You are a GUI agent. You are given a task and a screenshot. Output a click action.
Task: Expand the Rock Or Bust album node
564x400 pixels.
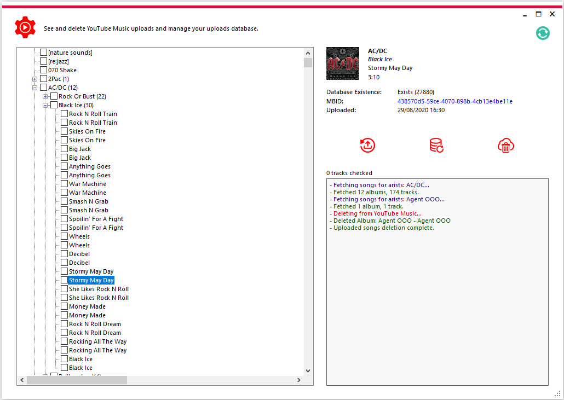click(46, 96)
